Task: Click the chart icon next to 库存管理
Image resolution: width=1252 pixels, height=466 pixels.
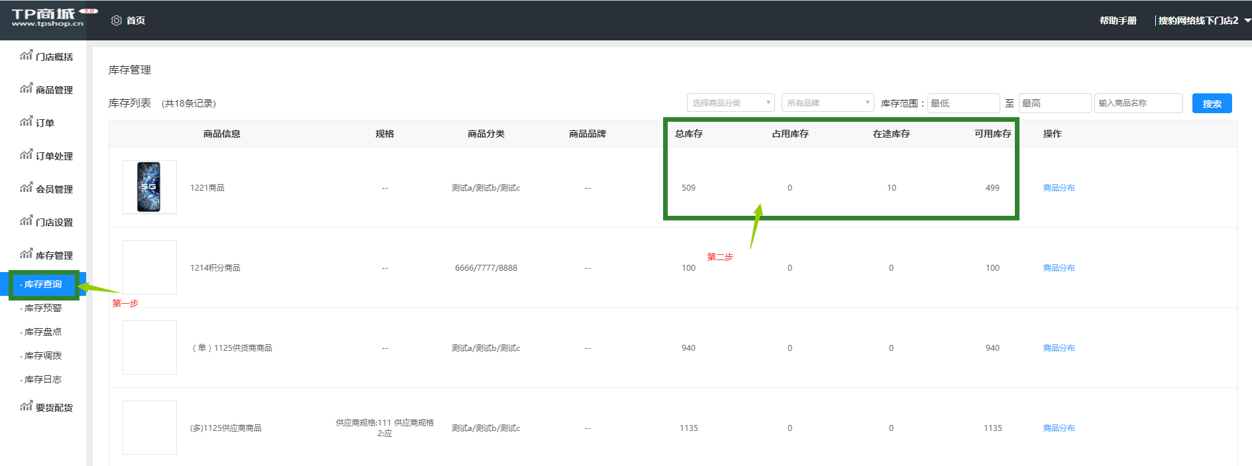Action: point(26,254)
